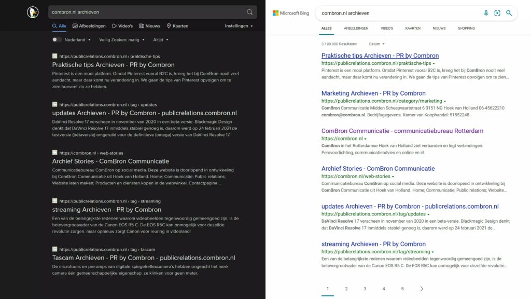
Task: Switch to Video's tab in DuckDuckGo
Action: (122, 26)
